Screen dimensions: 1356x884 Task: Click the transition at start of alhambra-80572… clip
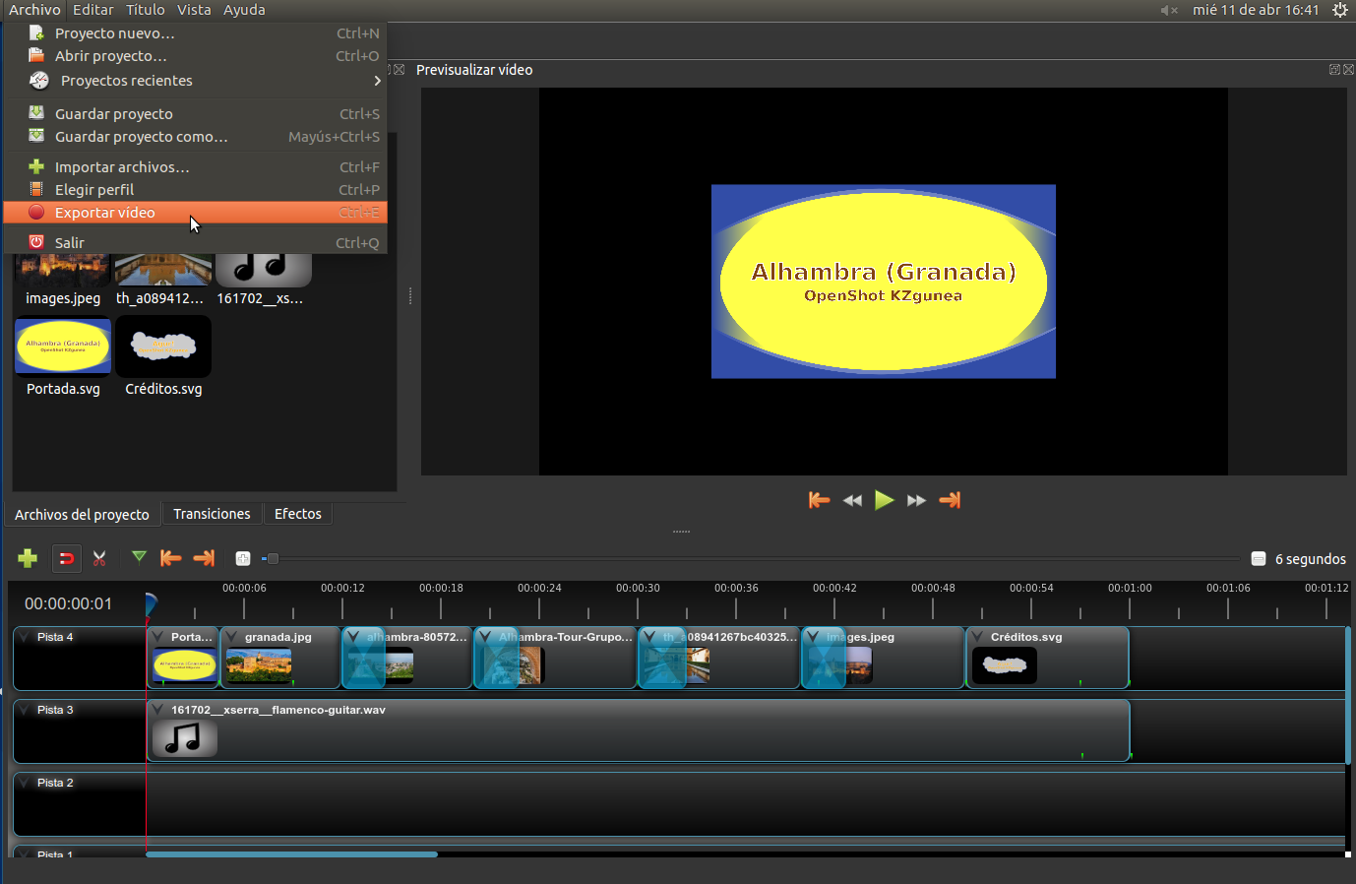tap(363, 658)
